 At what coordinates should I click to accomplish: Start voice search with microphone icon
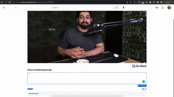point(123,8)
